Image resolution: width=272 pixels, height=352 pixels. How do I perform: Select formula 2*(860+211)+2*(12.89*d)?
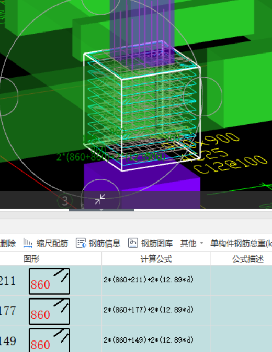148,280
